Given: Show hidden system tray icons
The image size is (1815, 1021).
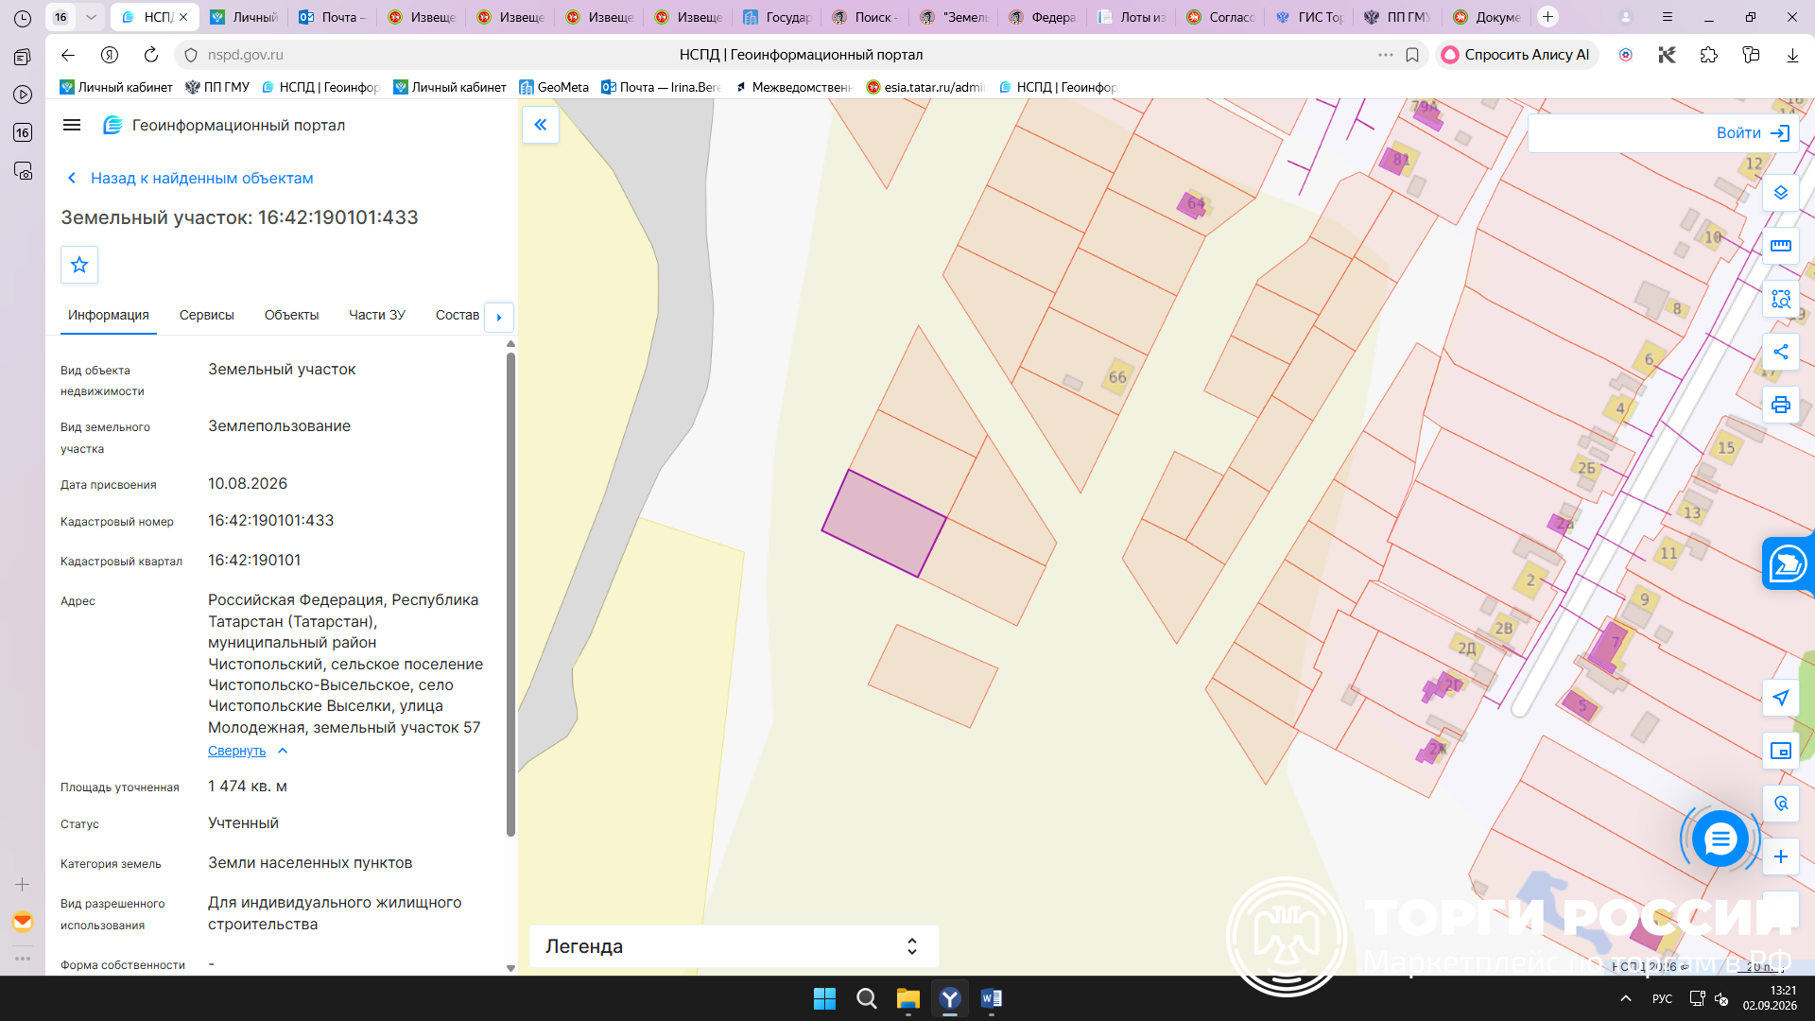Looking at the screenshot, I should point(1626,998).
